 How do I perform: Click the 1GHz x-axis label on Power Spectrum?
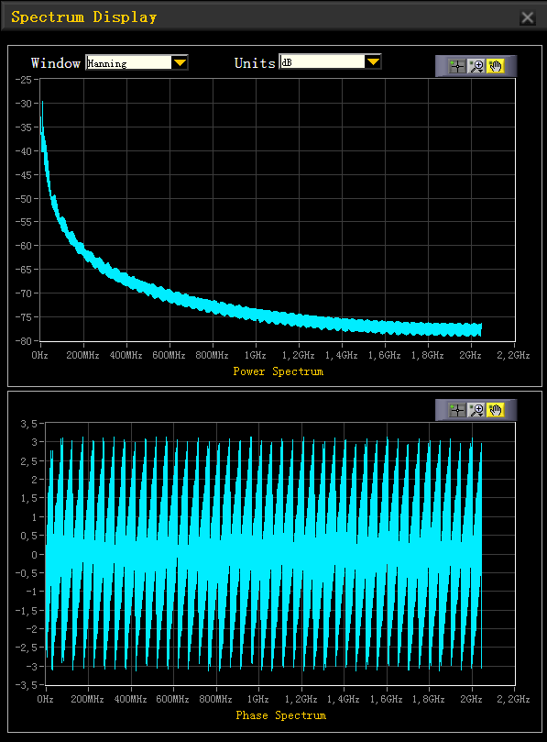click(x=256, y=355)
